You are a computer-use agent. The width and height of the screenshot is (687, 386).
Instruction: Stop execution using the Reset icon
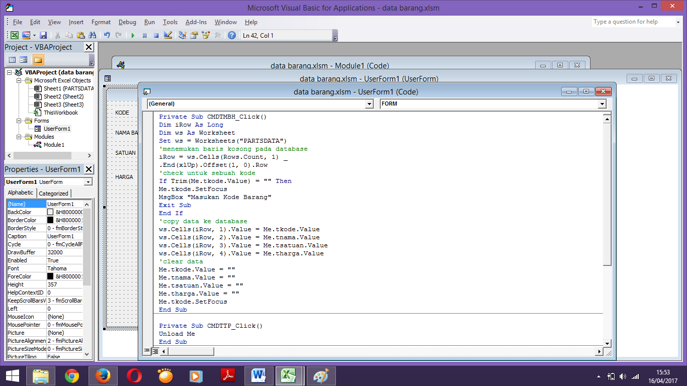[x=155, y=35]
